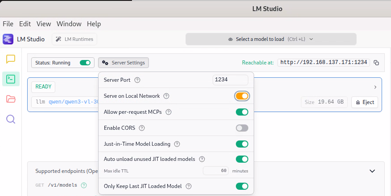Click help icon next to GET /v1/models

click(x=84, y=185)
